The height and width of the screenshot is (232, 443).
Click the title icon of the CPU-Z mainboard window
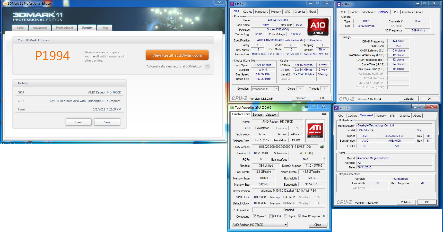point(336,108)
